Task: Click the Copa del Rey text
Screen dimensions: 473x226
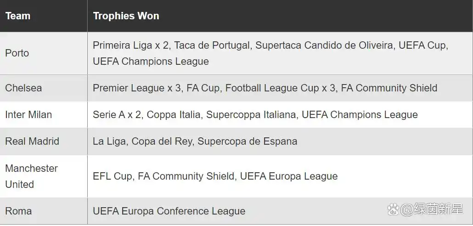Action: 161,141
